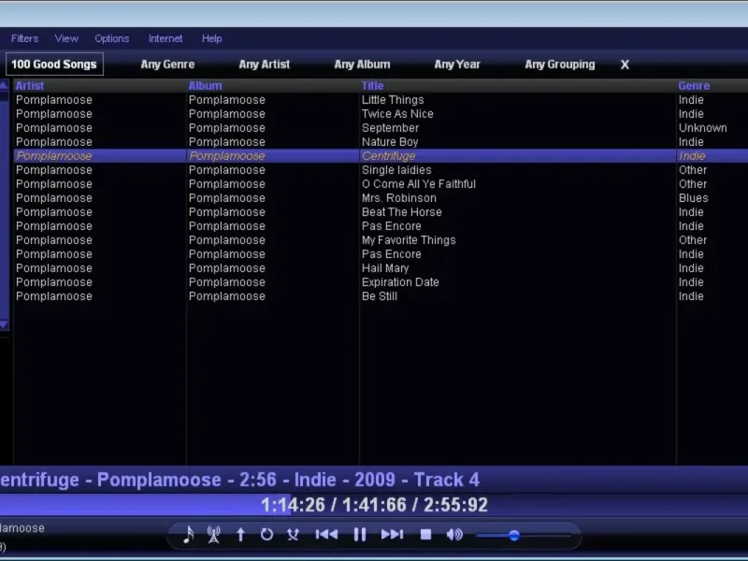Click the Other genre of My Favorite Things

click(x=693, y=240)
